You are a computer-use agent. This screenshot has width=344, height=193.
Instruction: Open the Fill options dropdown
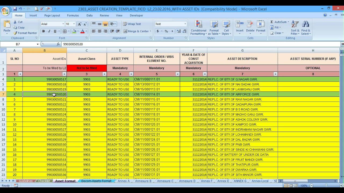pos(275,28)
